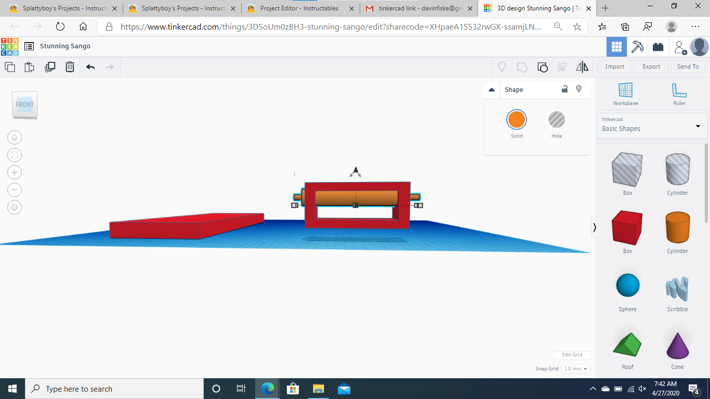Screen dimensions: 710x399
Task: Switch to orthographic view icon
Action: tap(15, 207)
